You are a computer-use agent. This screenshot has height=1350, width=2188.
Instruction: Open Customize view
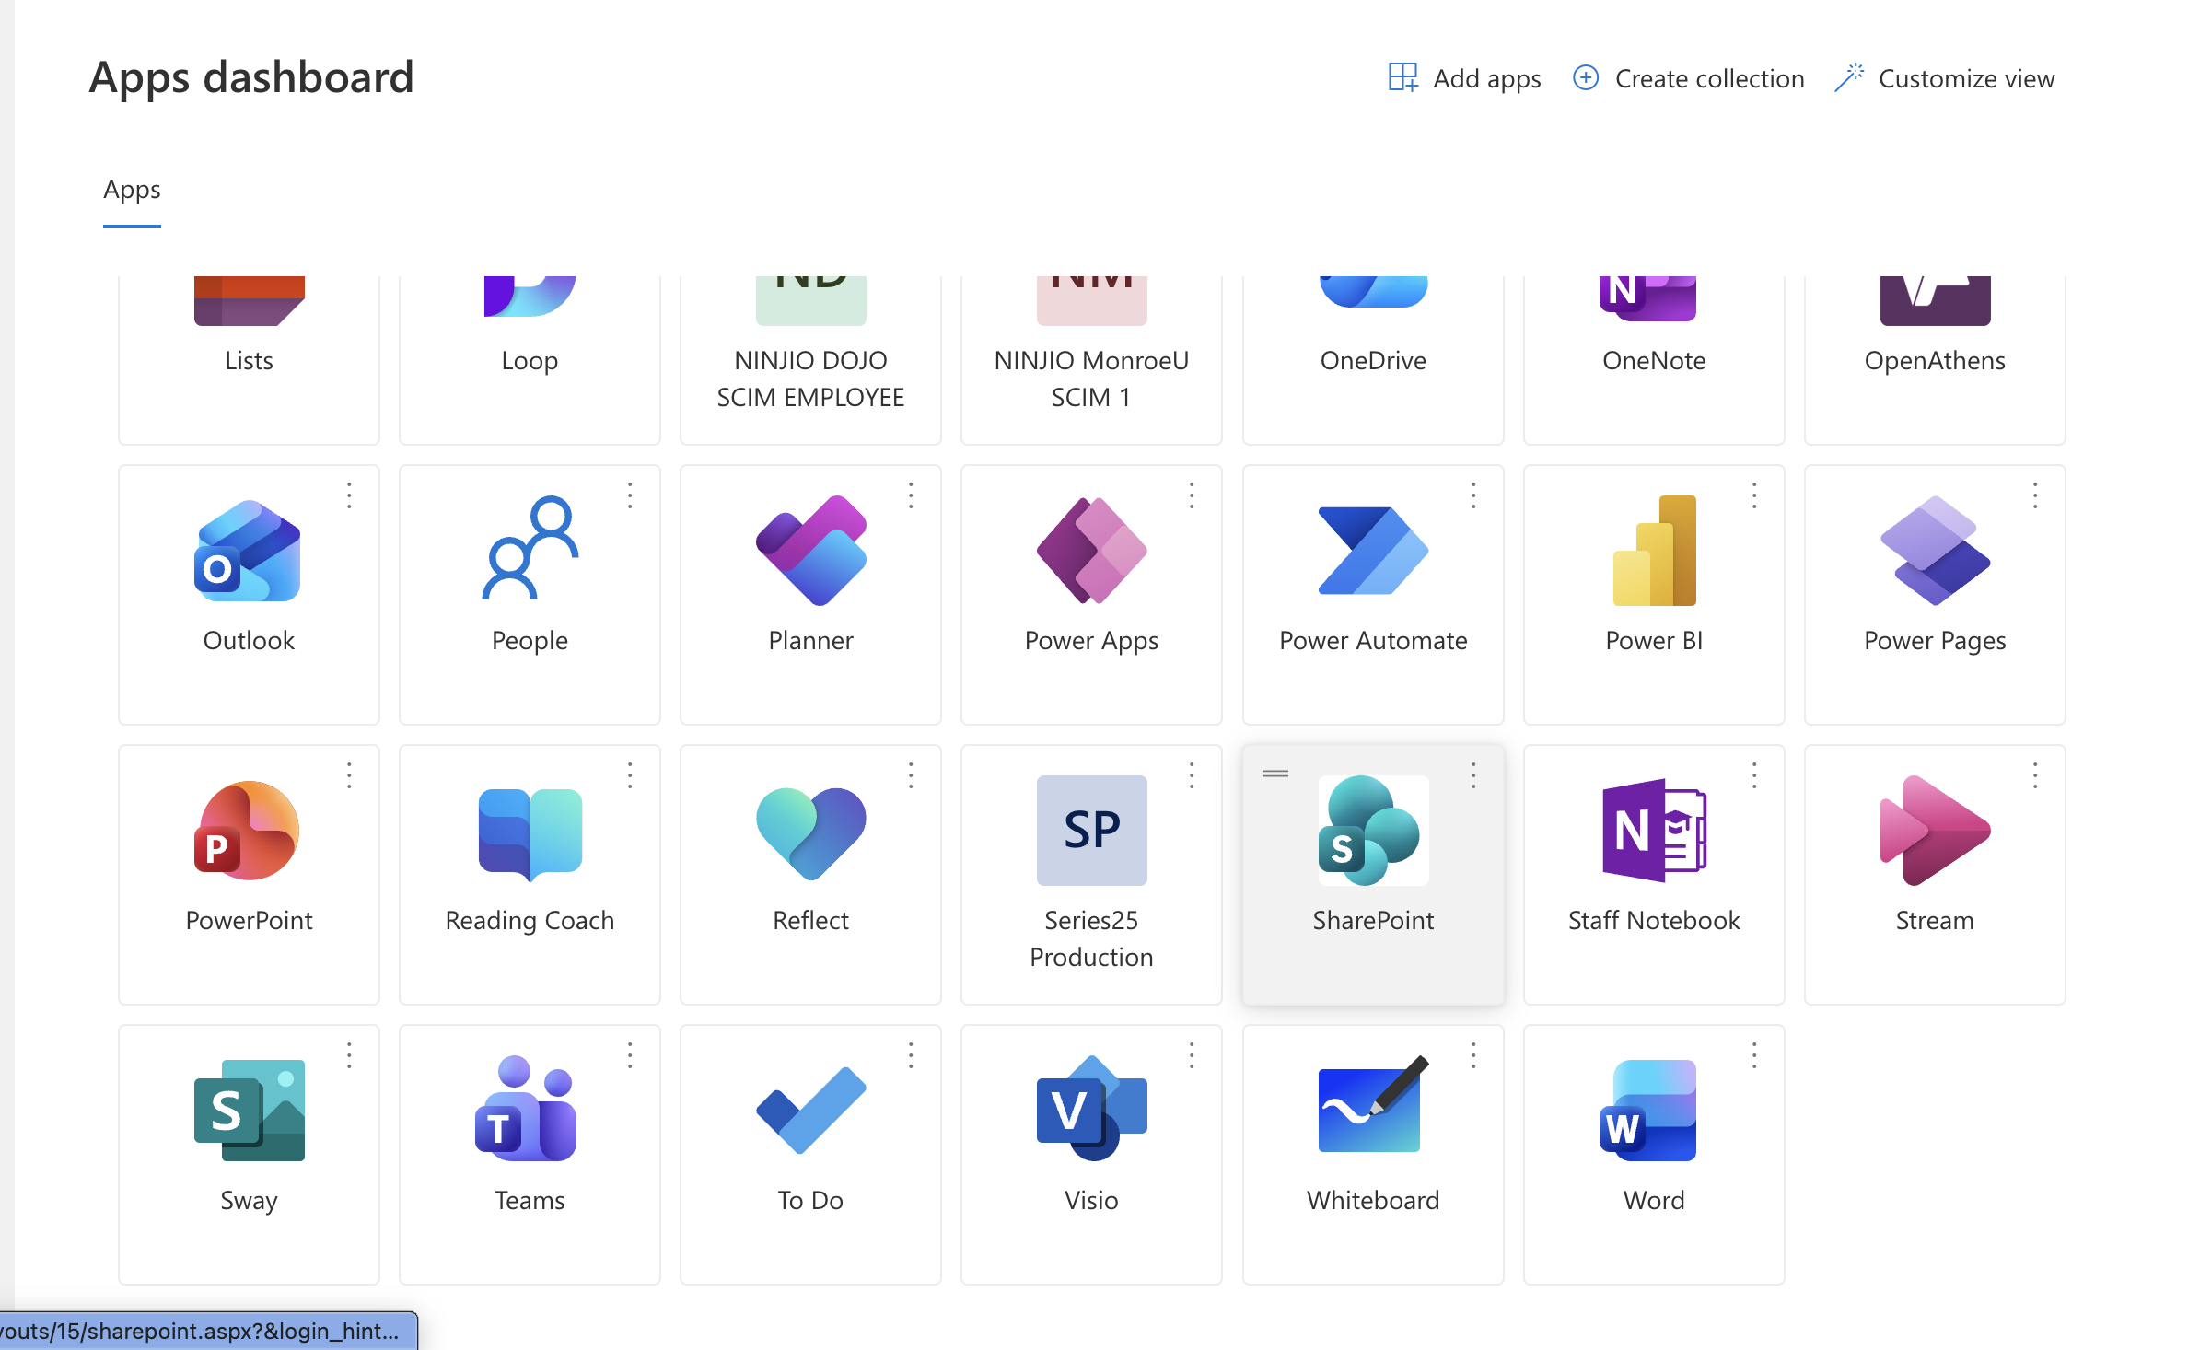pyautogui.click(x=1944, y=78)
